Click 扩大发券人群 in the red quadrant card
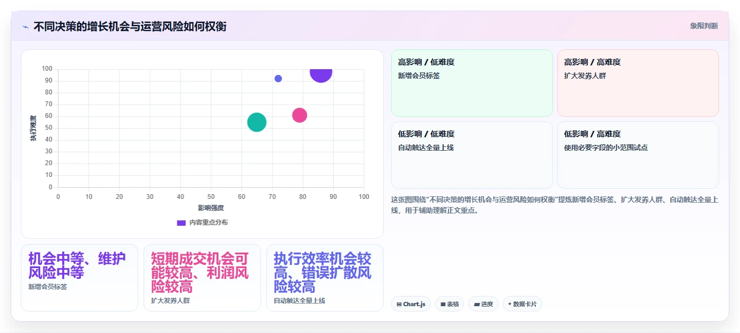740x333 pixels. [x=585, y=76]
